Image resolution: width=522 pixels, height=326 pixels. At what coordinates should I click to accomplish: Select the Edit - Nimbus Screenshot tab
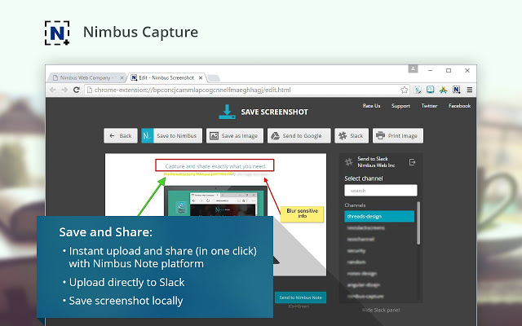(x=166, y=78)
